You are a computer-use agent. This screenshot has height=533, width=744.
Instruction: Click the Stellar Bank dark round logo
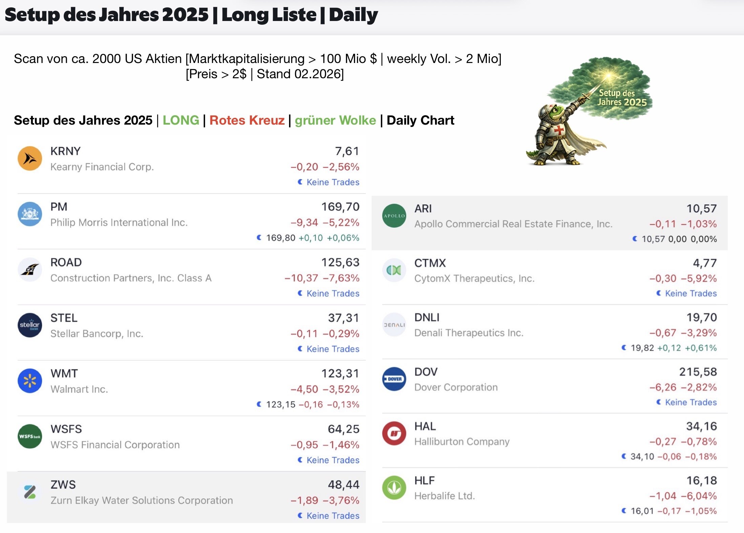(x=30, y=325)
